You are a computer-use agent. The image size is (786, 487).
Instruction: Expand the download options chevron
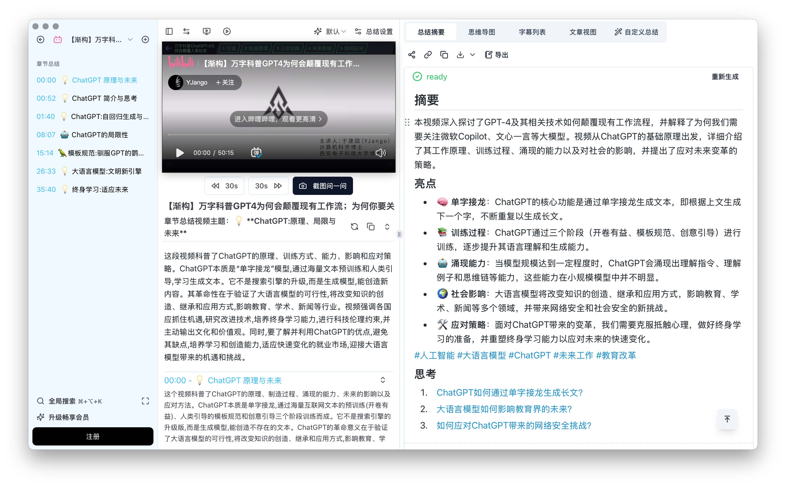tap(472, 55)
